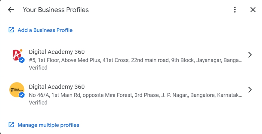
Task: Click Verified status under Jayanagar profile
Action: pyautogui.click(x=38, y=67)
